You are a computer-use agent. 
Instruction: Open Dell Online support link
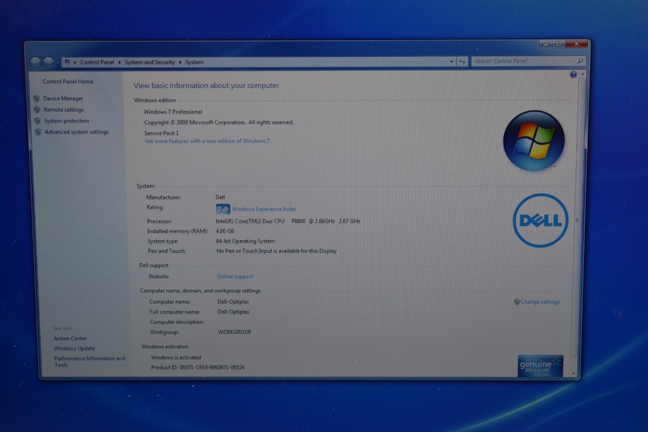point(235,277)
